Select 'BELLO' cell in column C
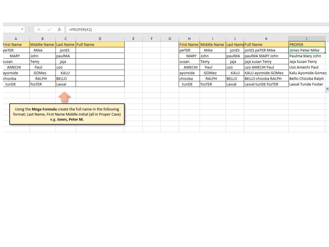The height and width of the screenshot is (247, 329). coord(66,79)
